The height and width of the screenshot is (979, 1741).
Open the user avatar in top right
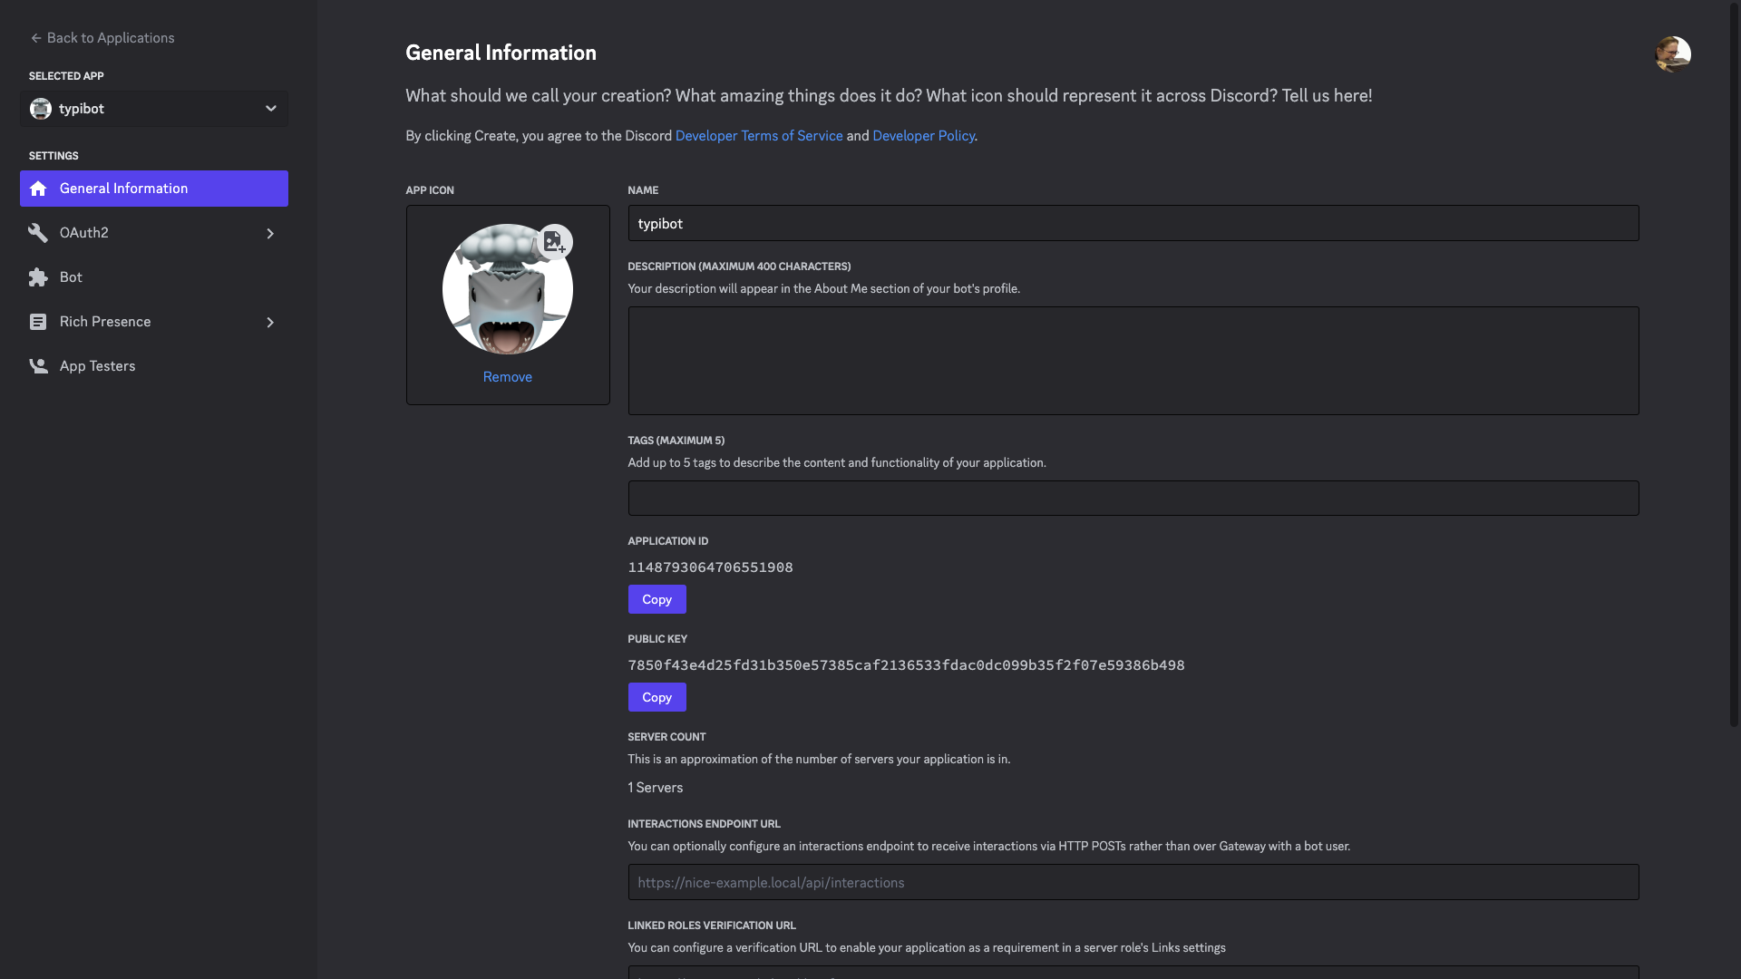(x=1673, y=53)
